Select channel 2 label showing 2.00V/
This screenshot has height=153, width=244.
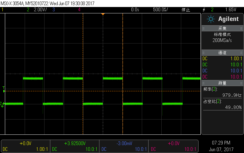click(37, 10)
